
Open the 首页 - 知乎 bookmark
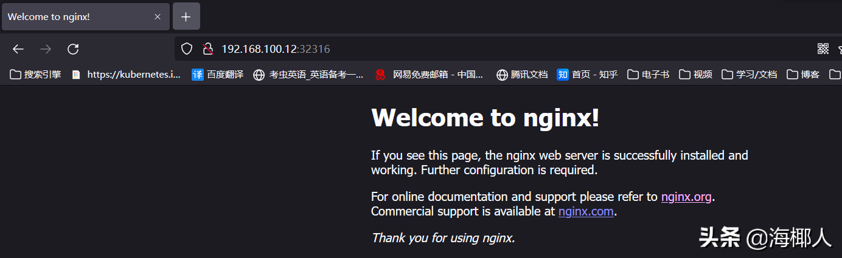[x=587, y=75]
